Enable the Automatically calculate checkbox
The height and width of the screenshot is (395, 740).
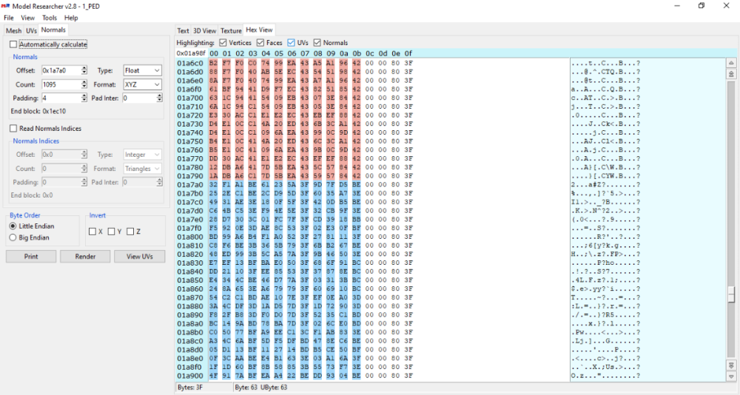click(x=13, y=44)
